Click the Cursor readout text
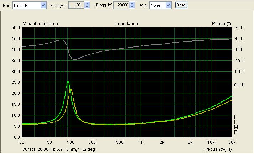254x154 pixels. pos(58,149)
